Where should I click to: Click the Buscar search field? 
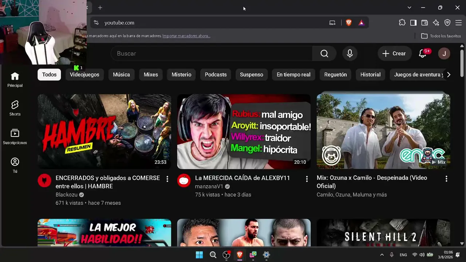212,53
